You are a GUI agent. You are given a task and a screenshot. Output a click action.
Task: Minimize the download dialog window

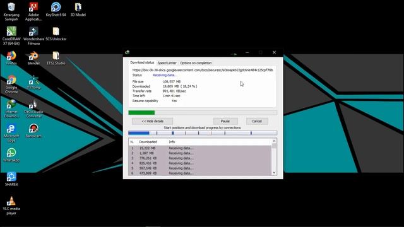click(247, 52)
